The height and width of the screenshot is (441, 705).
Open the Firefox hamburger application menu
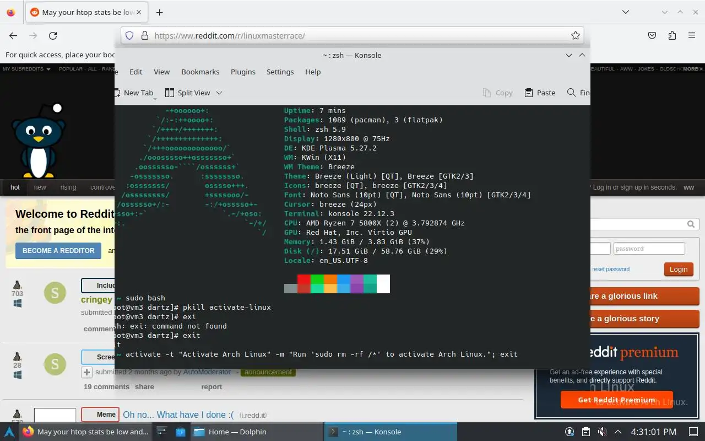(692, 35)
